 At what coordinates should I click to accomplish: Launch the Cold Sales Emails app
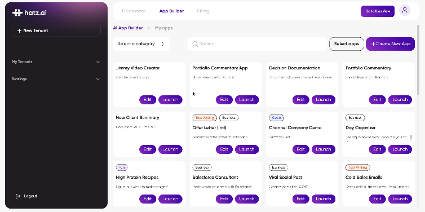pyautogui.click(x=400, y=198)
